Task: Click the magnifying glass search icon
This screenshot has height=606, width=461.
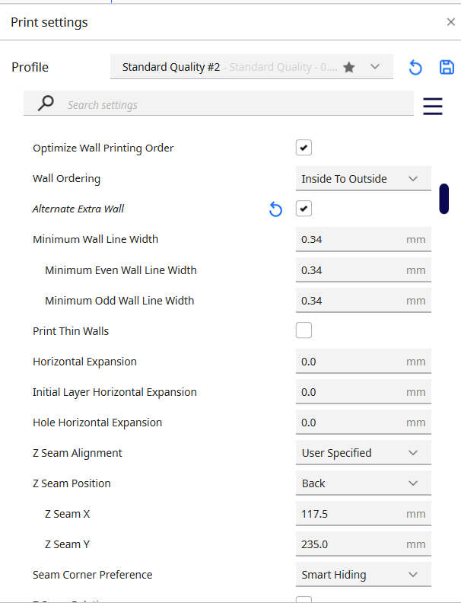Action: 46,104
